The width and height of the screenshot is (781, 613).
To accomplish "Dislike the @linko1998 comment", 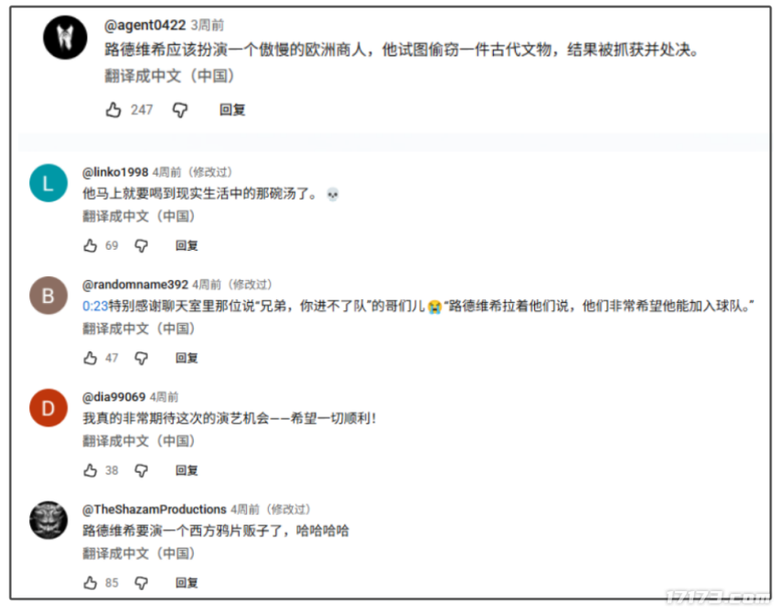I will (142, 246).
